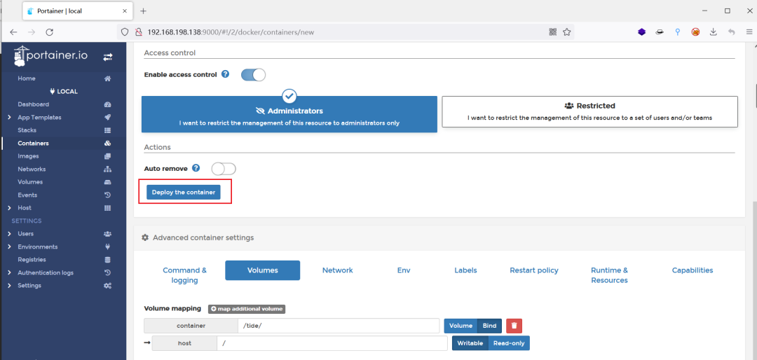Toggle Enable access control switch
757x360 pixels.
point(254,75)
